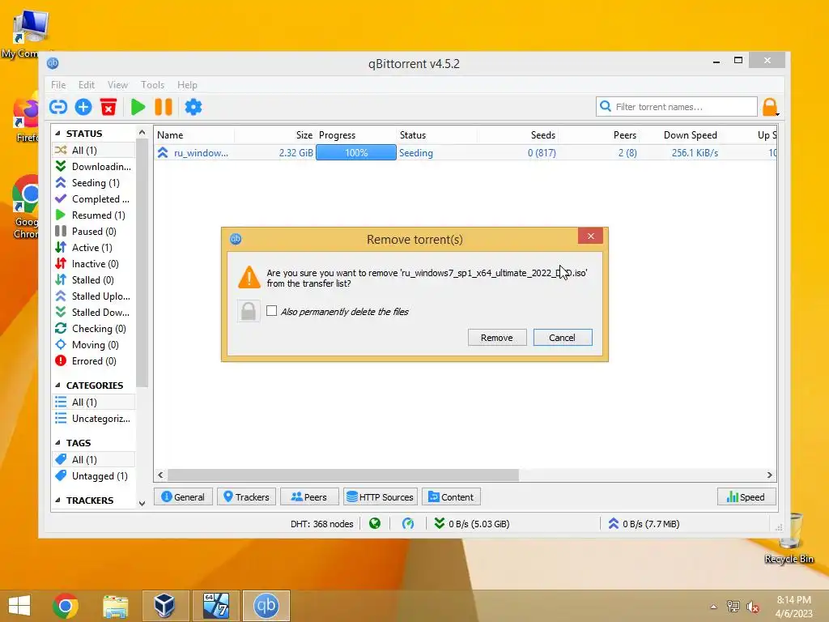Select All (1) under Categories
This screenshot has height=622, width=829.
pos(94,402)
